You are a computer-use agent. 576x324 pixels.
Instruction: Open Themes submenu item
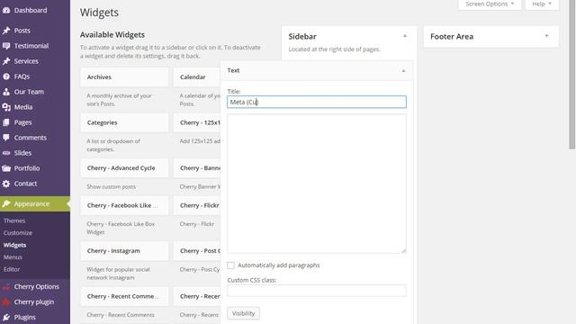click(x=14, y=220)
